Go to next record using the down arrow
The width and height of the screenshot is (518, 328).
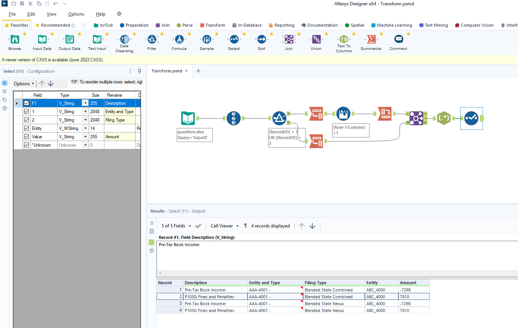coord(312,226)
